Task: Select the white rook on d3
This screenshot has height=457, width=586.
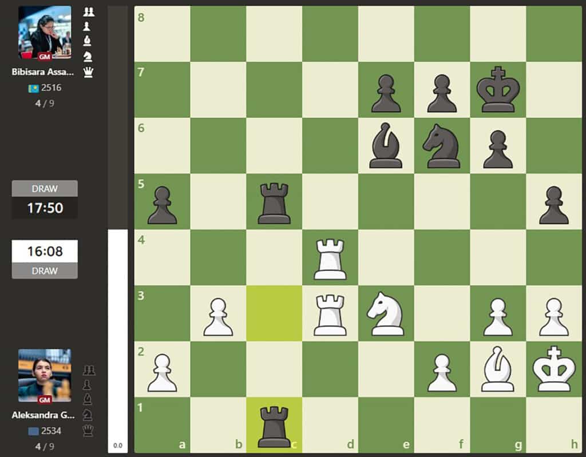Action: click(x=330, y=315)
